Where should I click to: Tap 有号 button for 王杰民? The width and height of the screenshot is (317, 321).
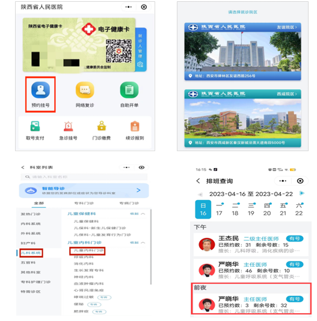pos(295,238)
